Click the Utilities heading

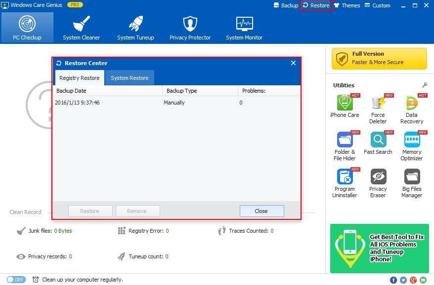pyautogui.click(x=344, y=85)
